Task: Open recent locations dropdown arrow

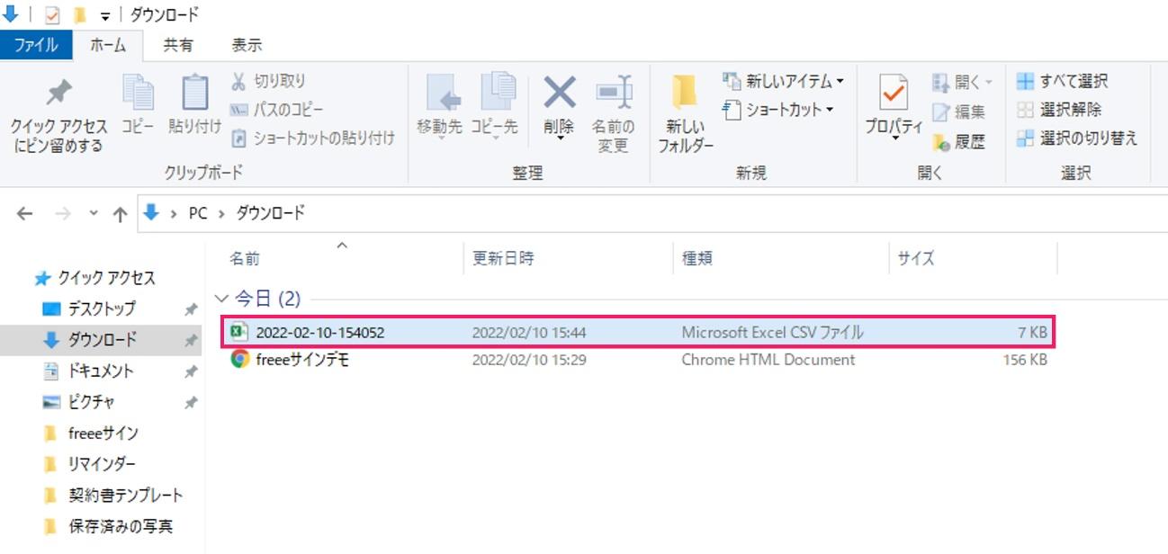Action: (94, 213)
